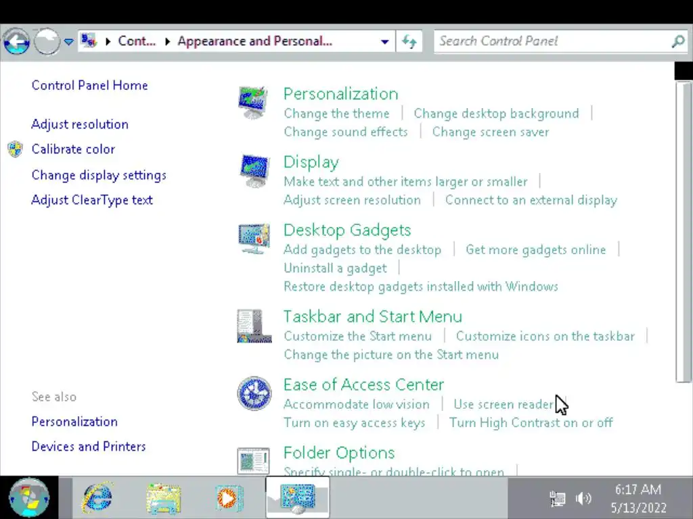693x519 pixels.
Task: Open Personalization under See also
Action: [74, 422]
